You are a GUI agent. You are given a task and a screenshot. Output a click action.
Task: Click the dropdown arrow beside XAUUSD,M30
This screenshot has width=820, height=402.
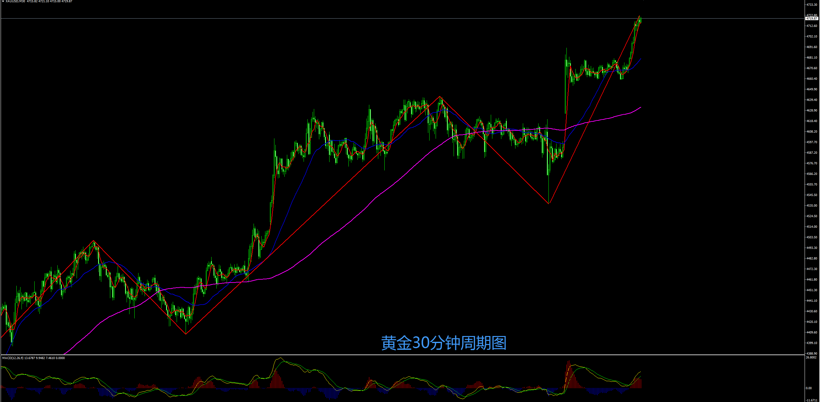tap(3, 1)
